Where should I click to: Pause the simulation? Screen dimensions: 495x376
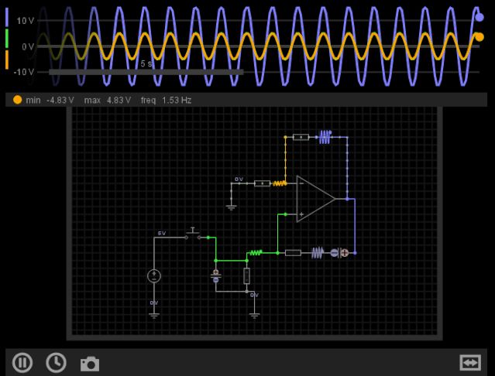pos(22,363)
